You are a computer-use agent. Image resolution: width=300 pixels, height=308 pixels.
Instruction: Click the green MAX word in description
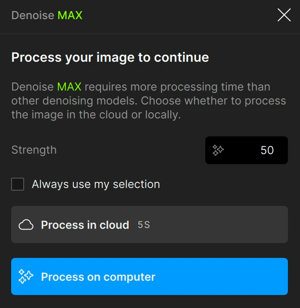[69, 87]
